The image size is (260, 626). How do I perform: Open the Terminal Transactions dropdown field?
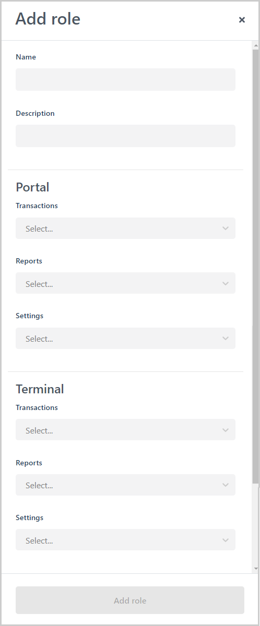(x=125, y=430)
